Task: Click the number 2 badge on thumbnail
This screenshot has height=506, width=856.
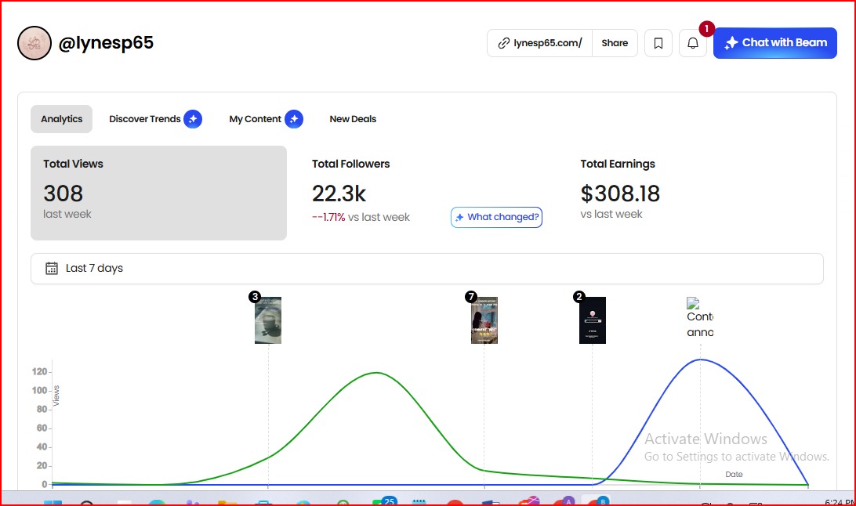Action: (x=579, y=297)
